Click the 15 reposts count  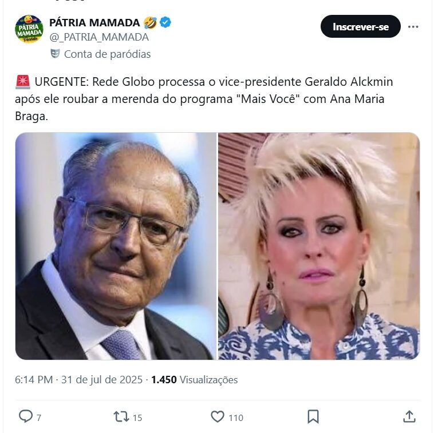click(137, 418)
